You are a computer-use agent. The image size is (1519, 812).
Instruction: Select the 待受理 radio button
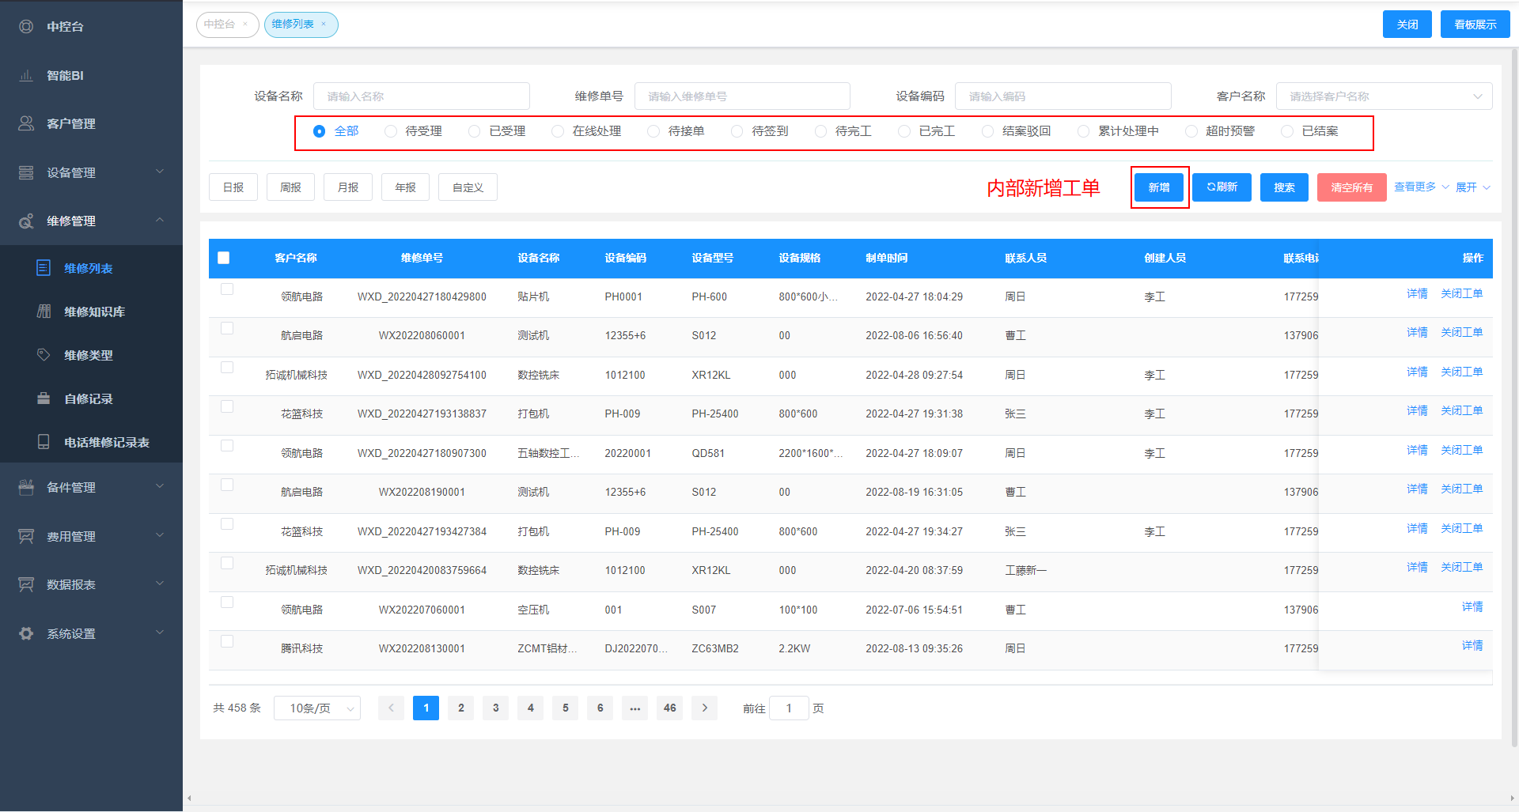coord(391,131)
